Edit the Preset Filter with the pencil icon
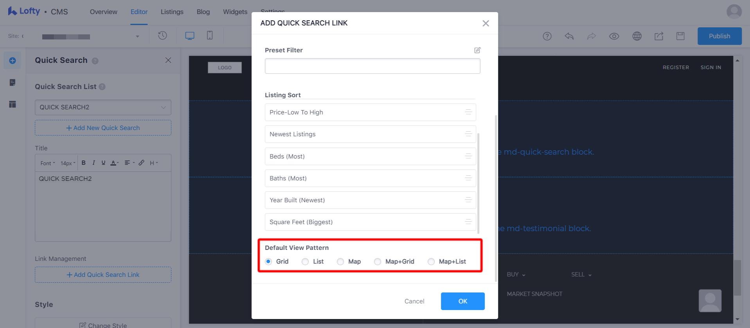 [x=477, y=50]
